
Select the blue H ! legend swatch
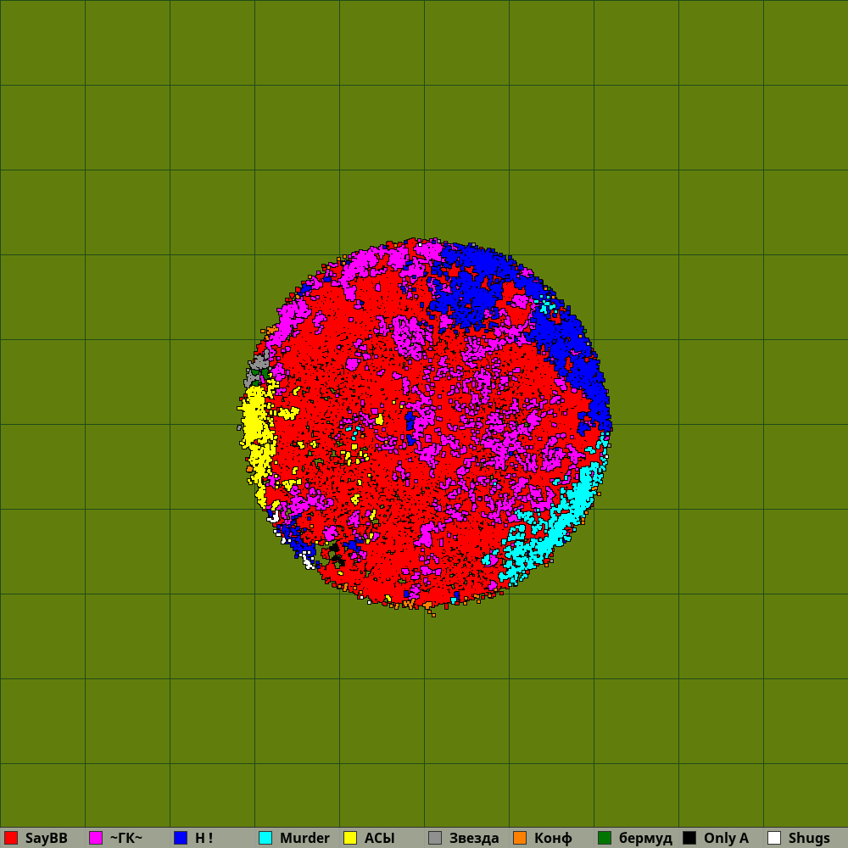pos(181,838)
